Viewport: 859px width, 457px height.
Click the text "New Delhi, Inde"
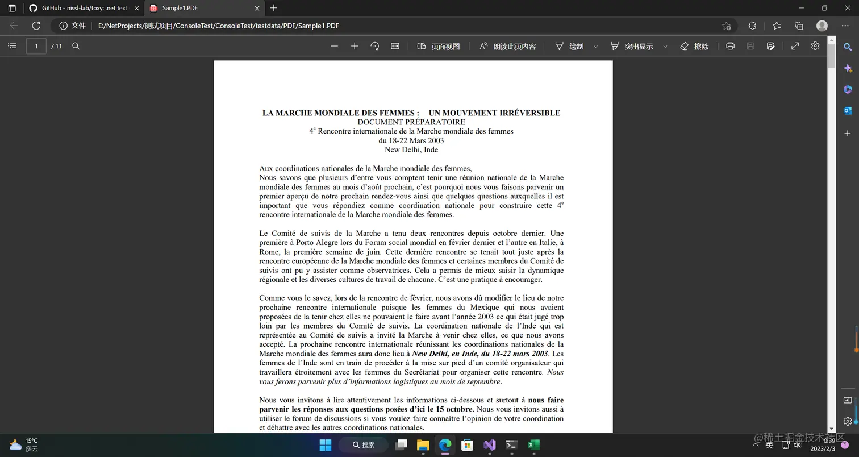pyautogui.click(x=411, y=149)
